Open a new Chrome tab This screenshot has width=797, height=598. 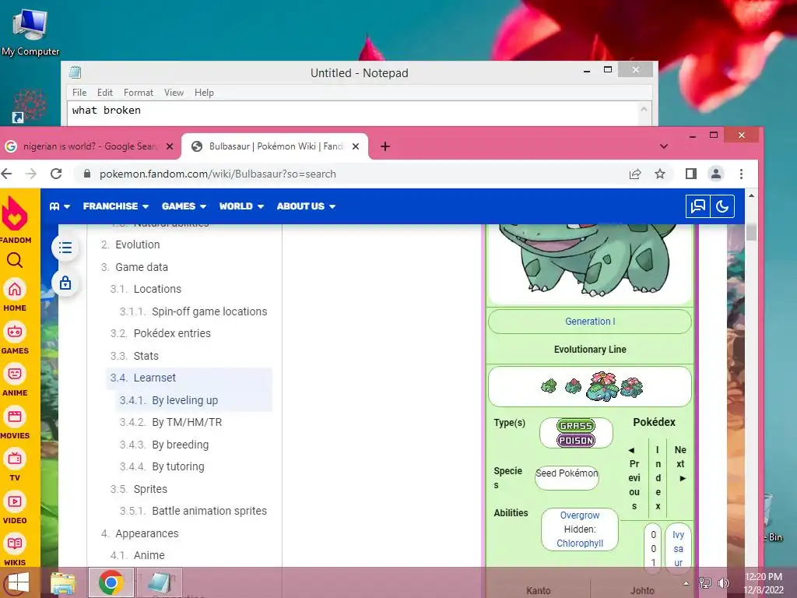coord(385,146)
